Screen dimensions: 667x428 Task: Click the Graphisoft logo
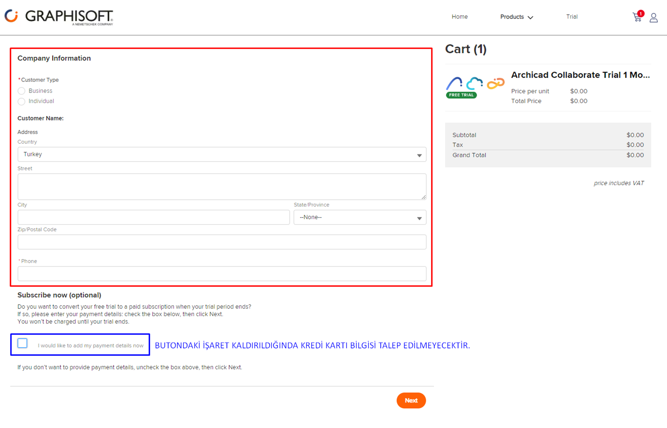point(59,17)
